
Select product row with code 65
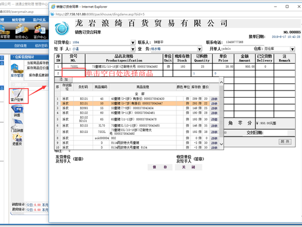pyautogui.click(x=137, y=119)
